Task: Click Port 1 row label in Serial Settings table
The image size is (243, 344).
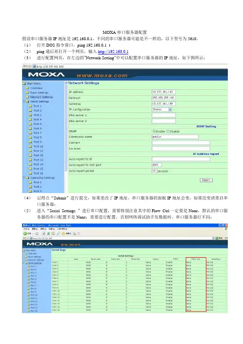Action: (x=55, y=262)
